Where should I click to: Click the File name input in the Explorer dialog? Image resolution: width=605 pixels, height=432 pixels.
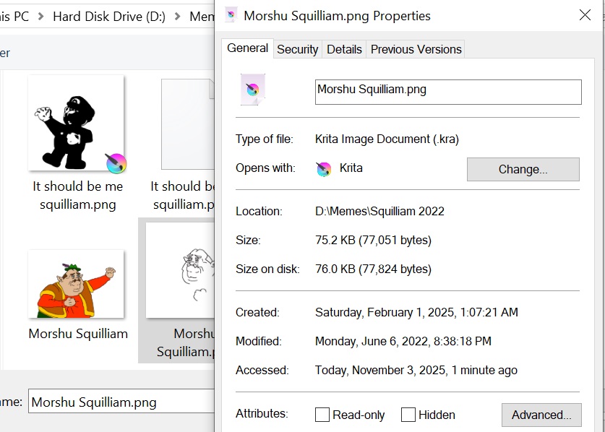coord(121,402)
